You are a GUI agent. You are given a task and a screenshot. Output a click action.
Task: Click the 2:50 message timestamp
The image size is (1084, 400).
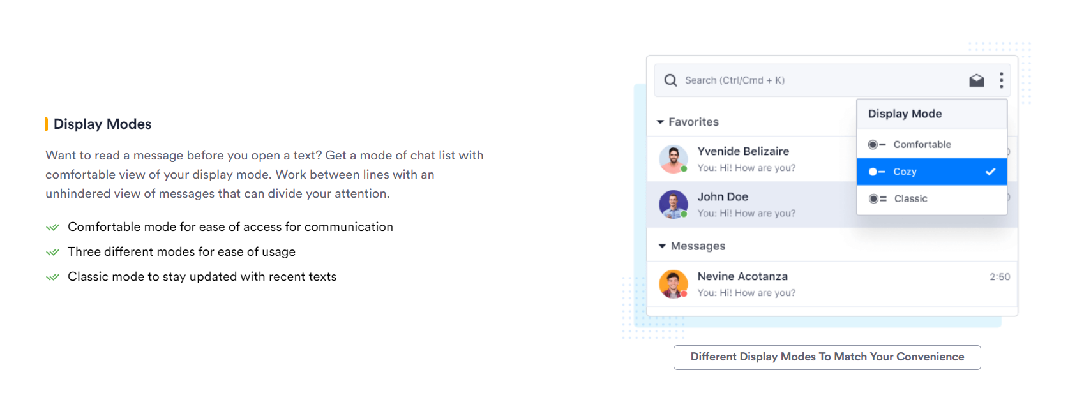click(1000, 277)
